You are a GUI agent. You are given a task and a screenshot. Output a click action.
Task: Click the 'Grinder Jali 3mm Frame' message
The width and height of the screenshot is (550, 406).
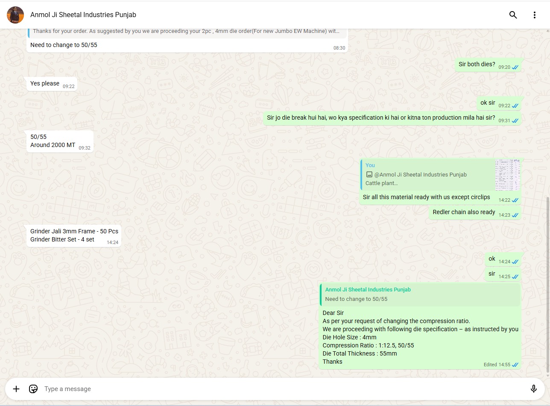[x=74, y=235]
